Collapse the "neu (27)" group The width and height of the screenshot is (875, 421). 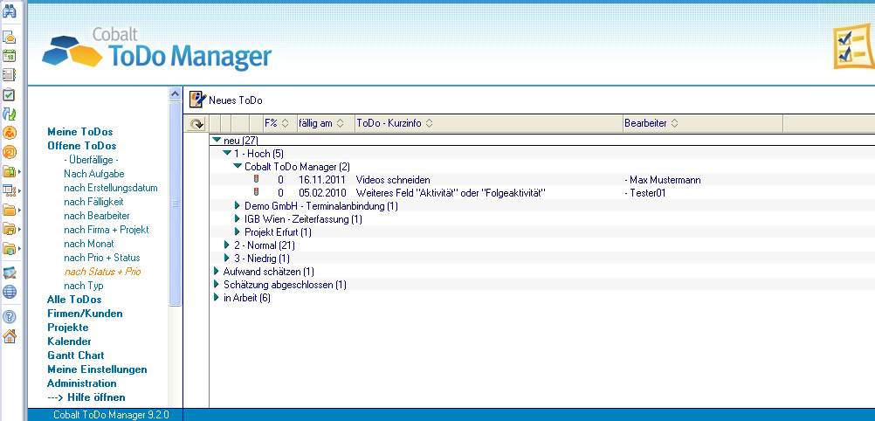(x=216, y=140)
